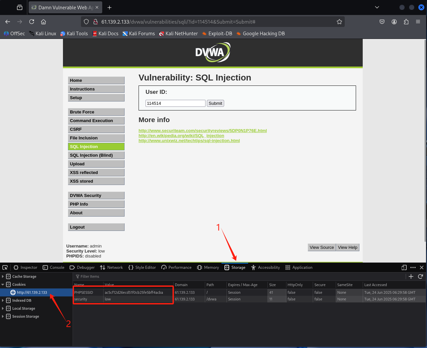Viewport: 427px width, 348px height.
Task: Open the SQL Injection (Blind) page
Action: 96,155
